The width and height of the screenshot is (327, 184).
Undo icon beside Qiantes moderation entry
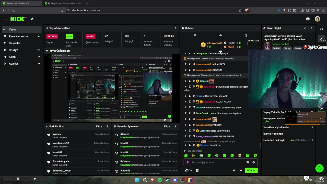117,135
